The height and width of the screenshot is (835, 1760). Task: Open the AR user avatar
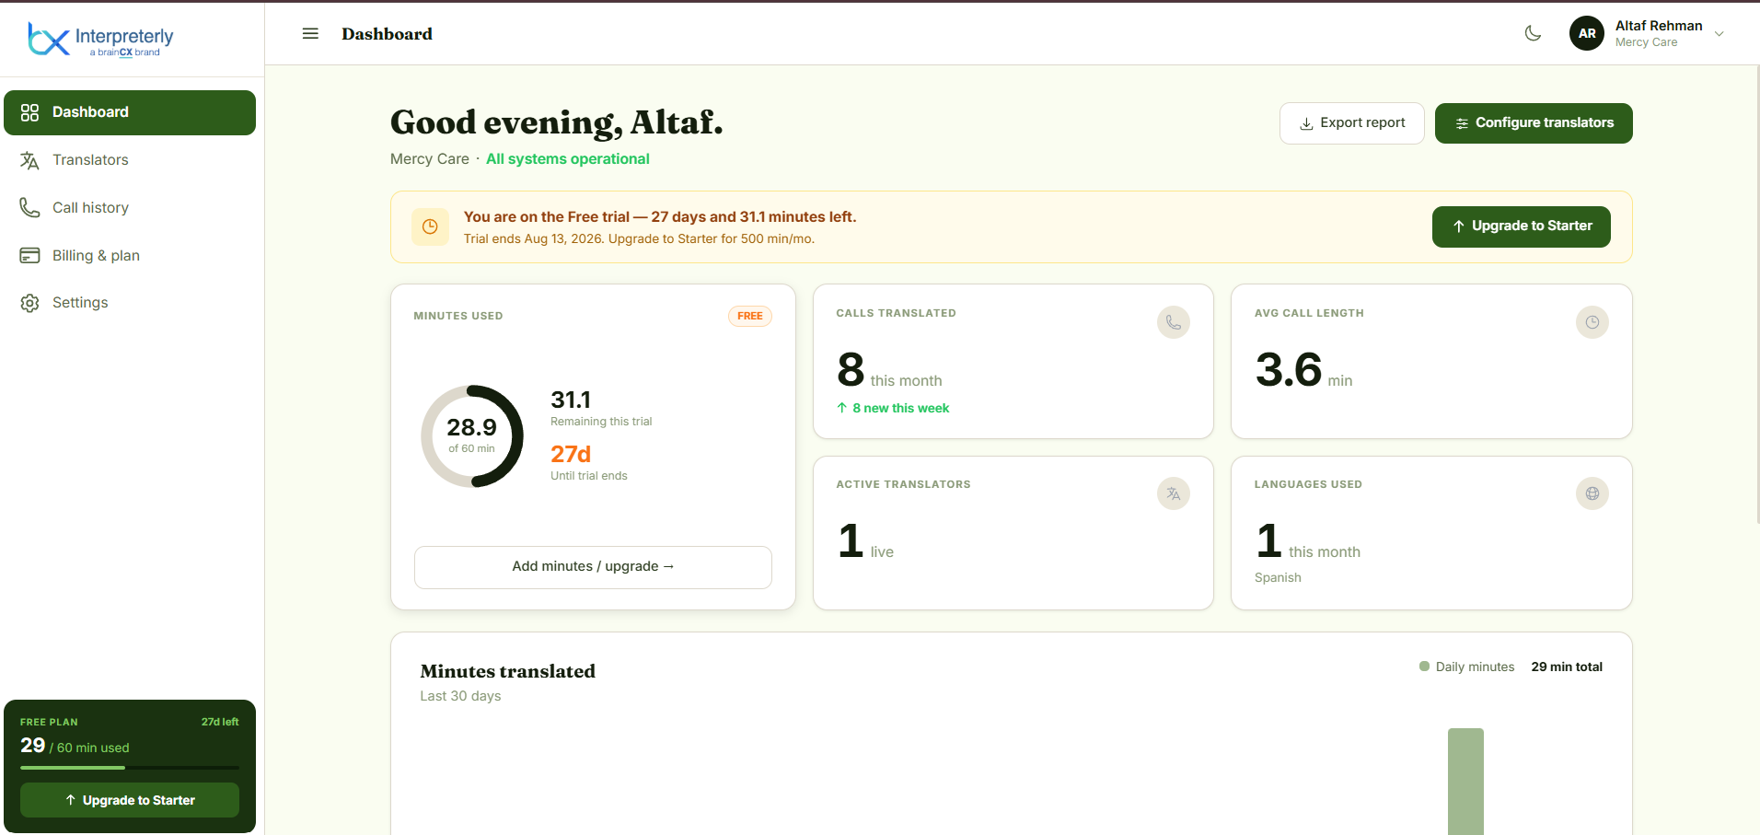point(1587,34)
